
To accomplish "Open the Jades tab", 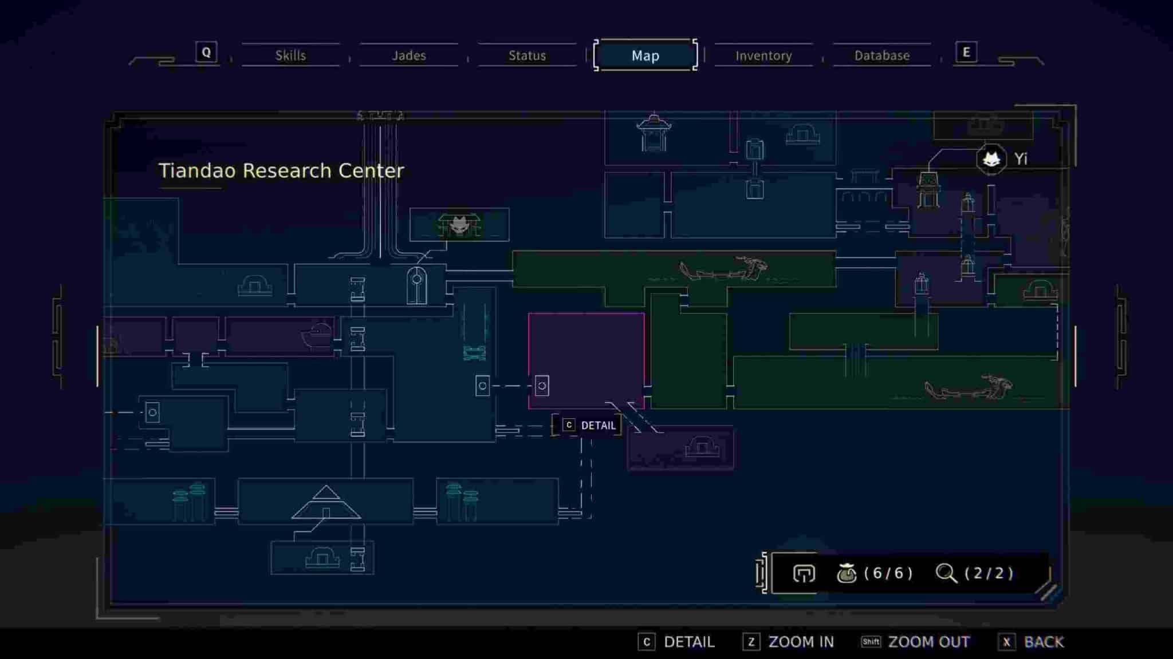I will click(x=409, y=55).
